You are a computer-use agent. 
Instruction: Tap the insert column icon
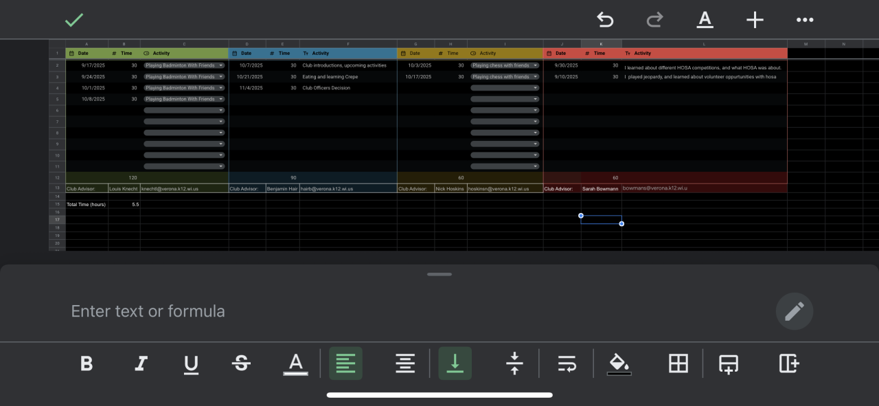(789, 363)
